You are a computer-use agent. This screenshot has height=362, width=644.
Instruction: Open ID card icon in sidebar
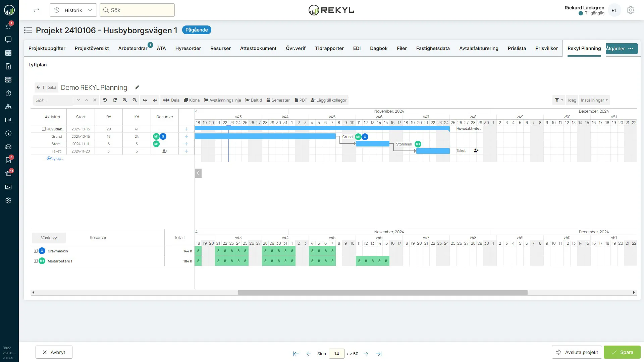(8, 187)
